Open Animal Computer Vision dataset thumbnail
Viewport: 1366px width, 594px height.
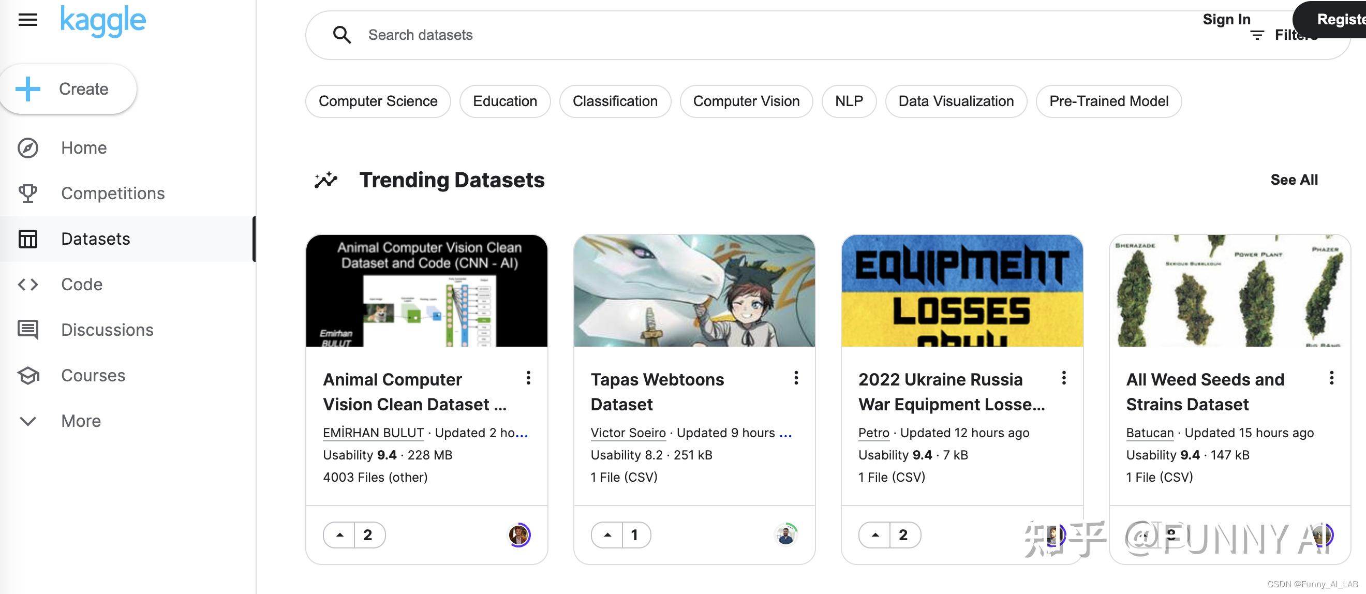point(427,291)
